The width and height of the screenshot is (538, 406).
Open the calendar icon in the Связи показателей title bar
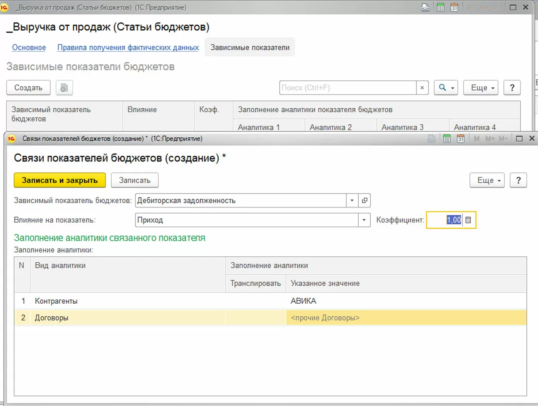pos(460,138)
